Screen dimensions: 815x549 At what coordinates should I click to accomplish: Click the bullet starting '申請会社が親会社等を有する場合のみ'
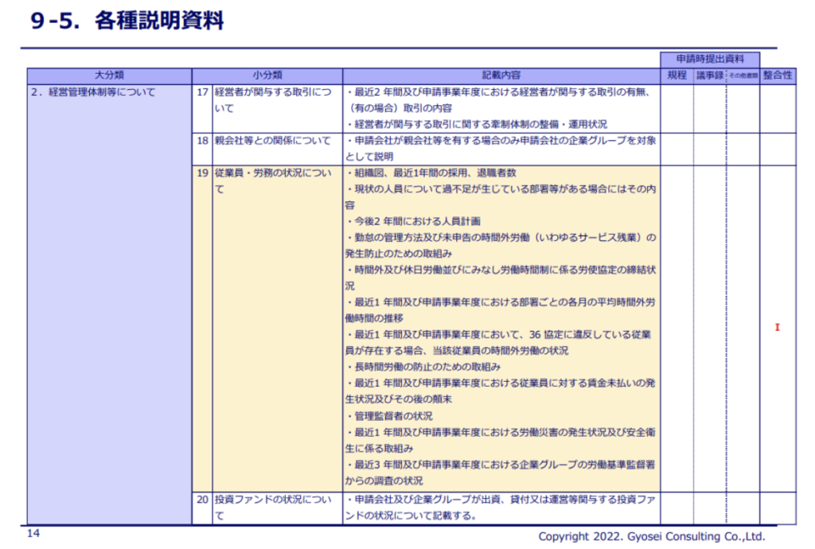tap(501, 141)
